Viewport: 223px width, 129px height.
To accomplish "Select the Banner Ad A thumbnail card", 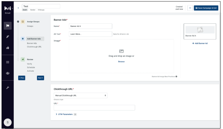I will 200,31.
